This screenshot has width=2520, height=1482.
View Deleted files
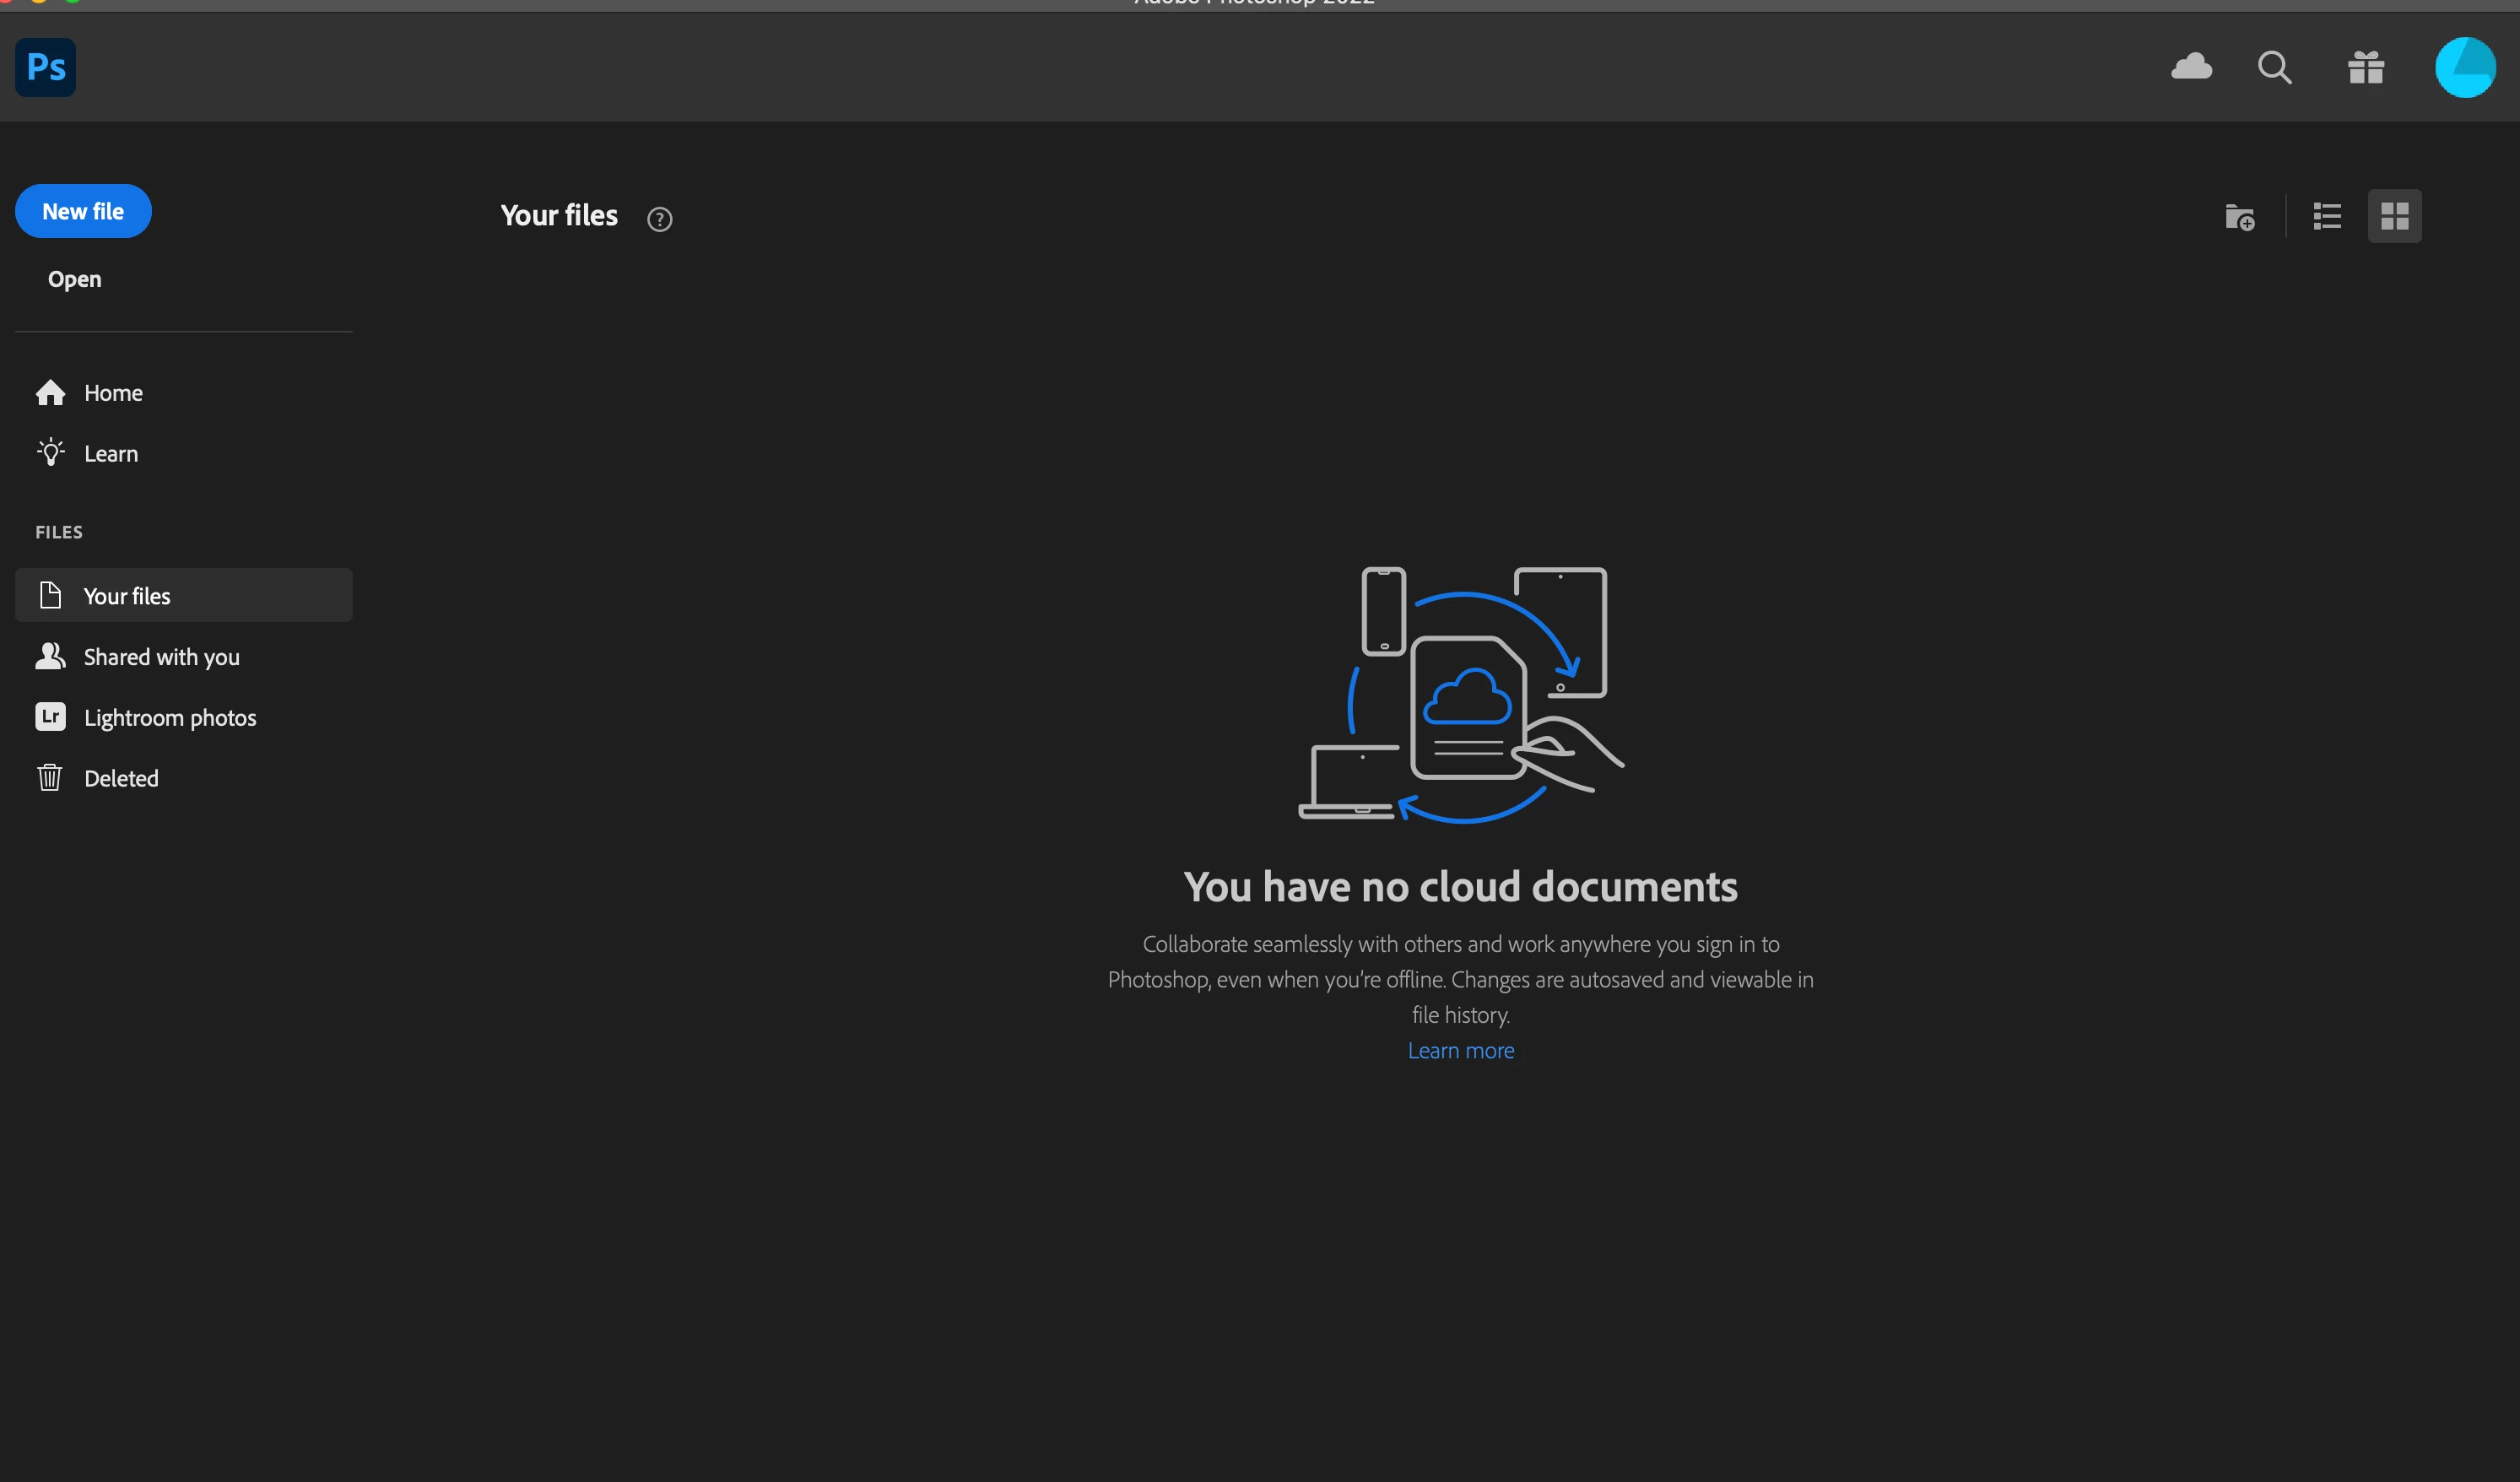coord(121,778)
